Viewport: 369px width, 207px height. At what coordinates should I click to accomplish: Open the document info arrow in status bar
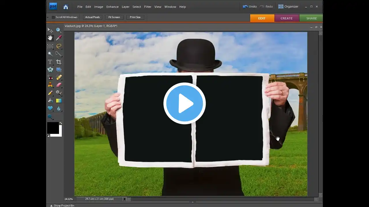125,199
